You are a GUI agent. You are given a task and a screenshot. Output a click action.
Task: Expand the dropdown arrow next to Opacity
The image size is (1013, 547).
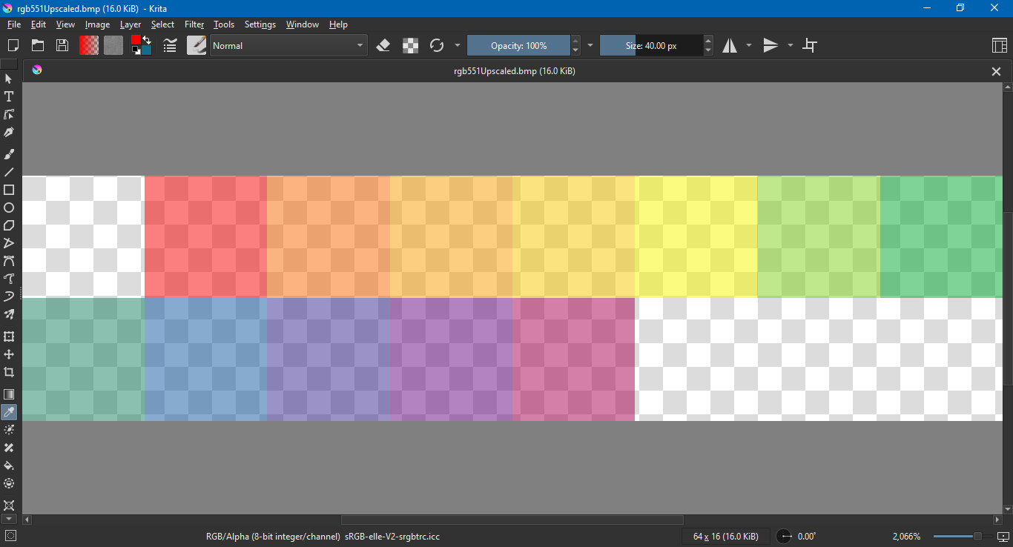(590, 45)
